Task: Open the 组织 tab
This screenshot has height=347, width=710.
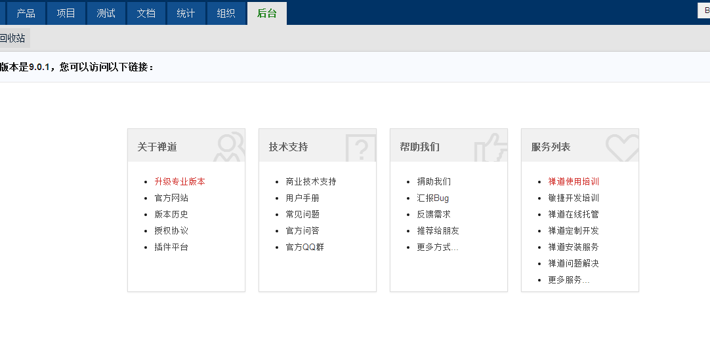Action: (x=226, y=13)
